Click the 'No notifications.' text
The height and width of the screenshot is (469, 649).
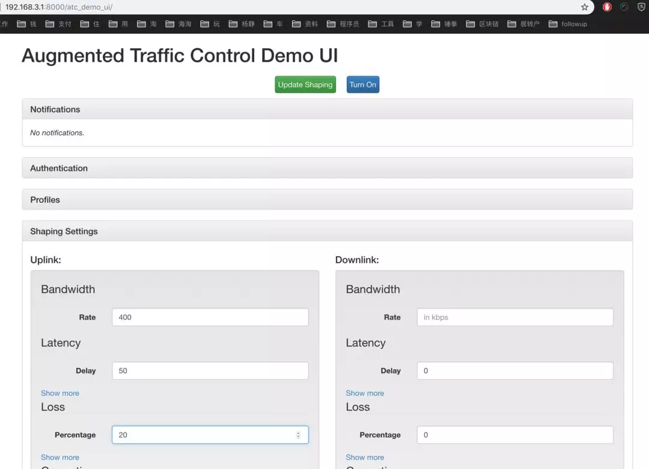point(57,133)
